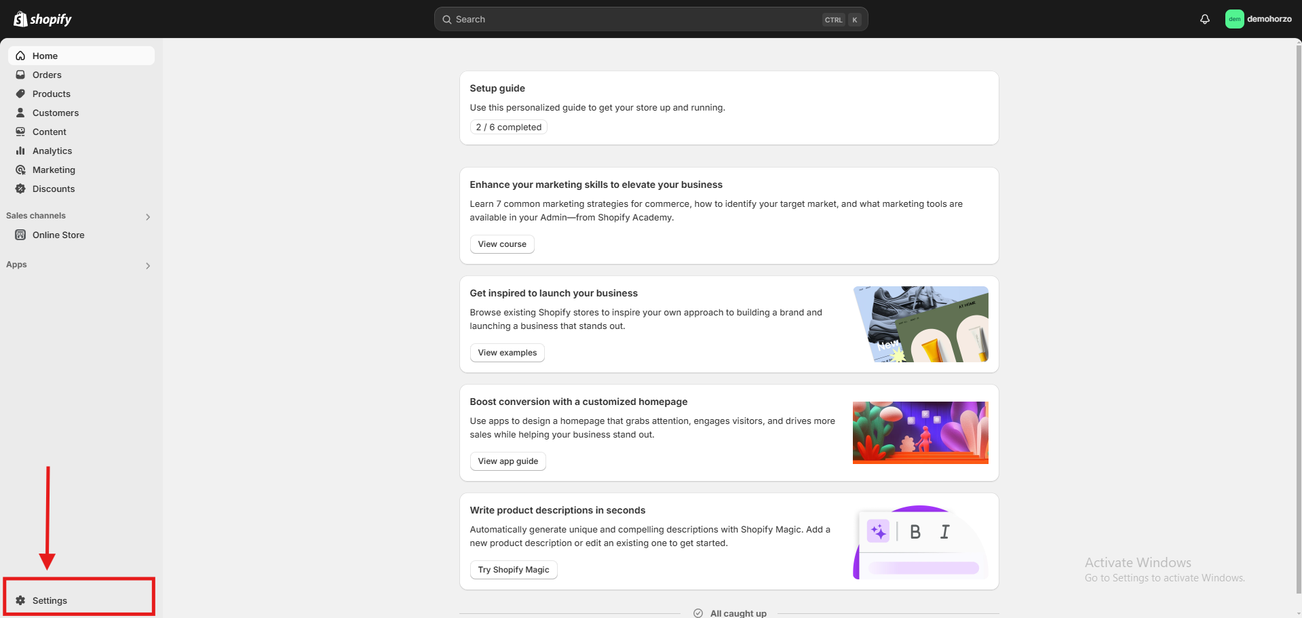Screen dimensions: 1302x618
Task: Expand the 2 / 6 completed setup guide
Action: click(x=508, y=127)
